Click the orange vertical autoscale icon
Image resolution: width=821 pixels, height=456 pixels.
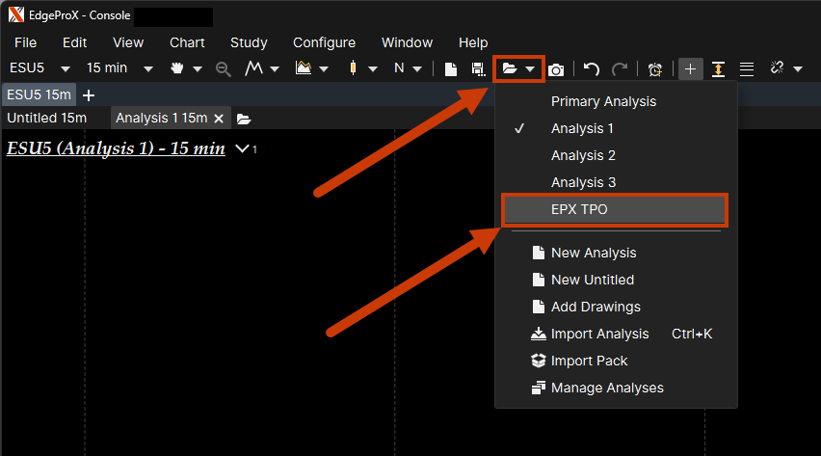tap(718, 69)
